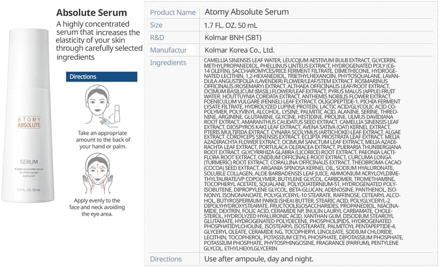Click the 'SERUM' label on the bottle

[x=29, y=162]
